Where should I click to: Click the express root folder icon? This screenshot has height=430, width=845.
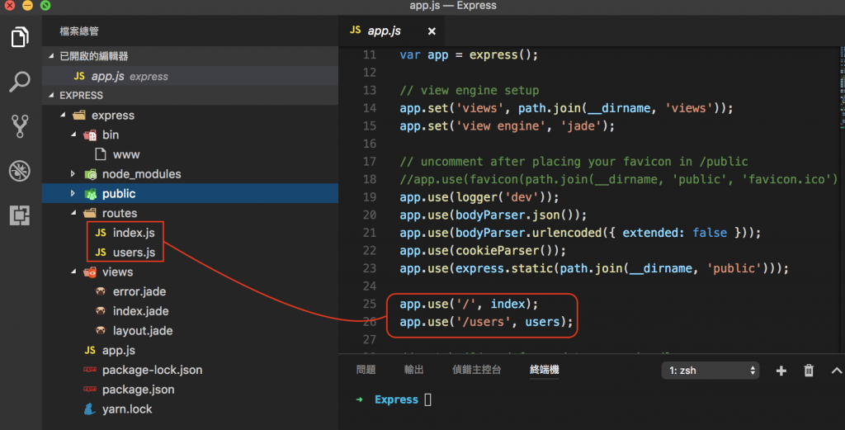(x=79, y=115)
